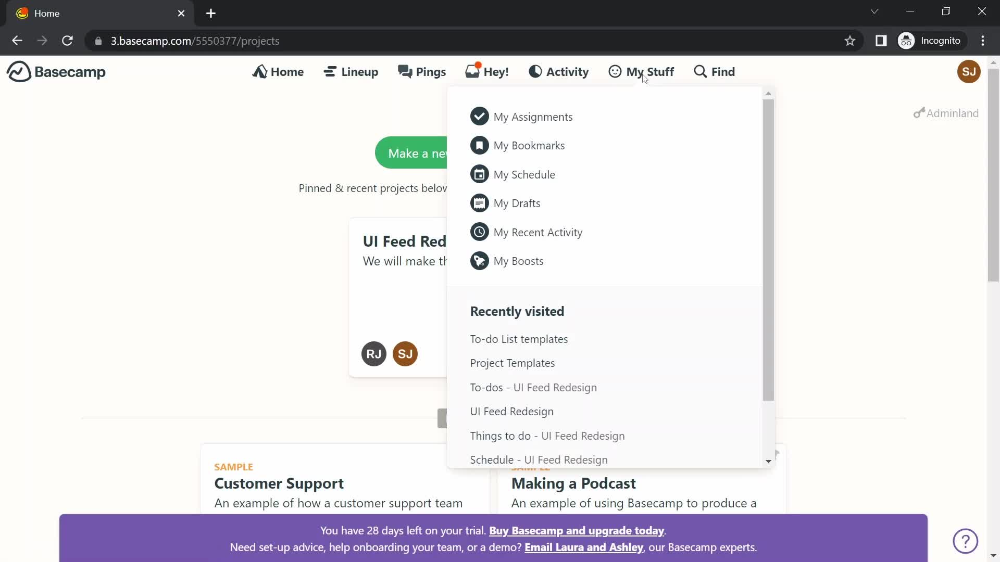Click the Home menu item
This screenshot has height=562, width=1000.
[x=278, y=71]
